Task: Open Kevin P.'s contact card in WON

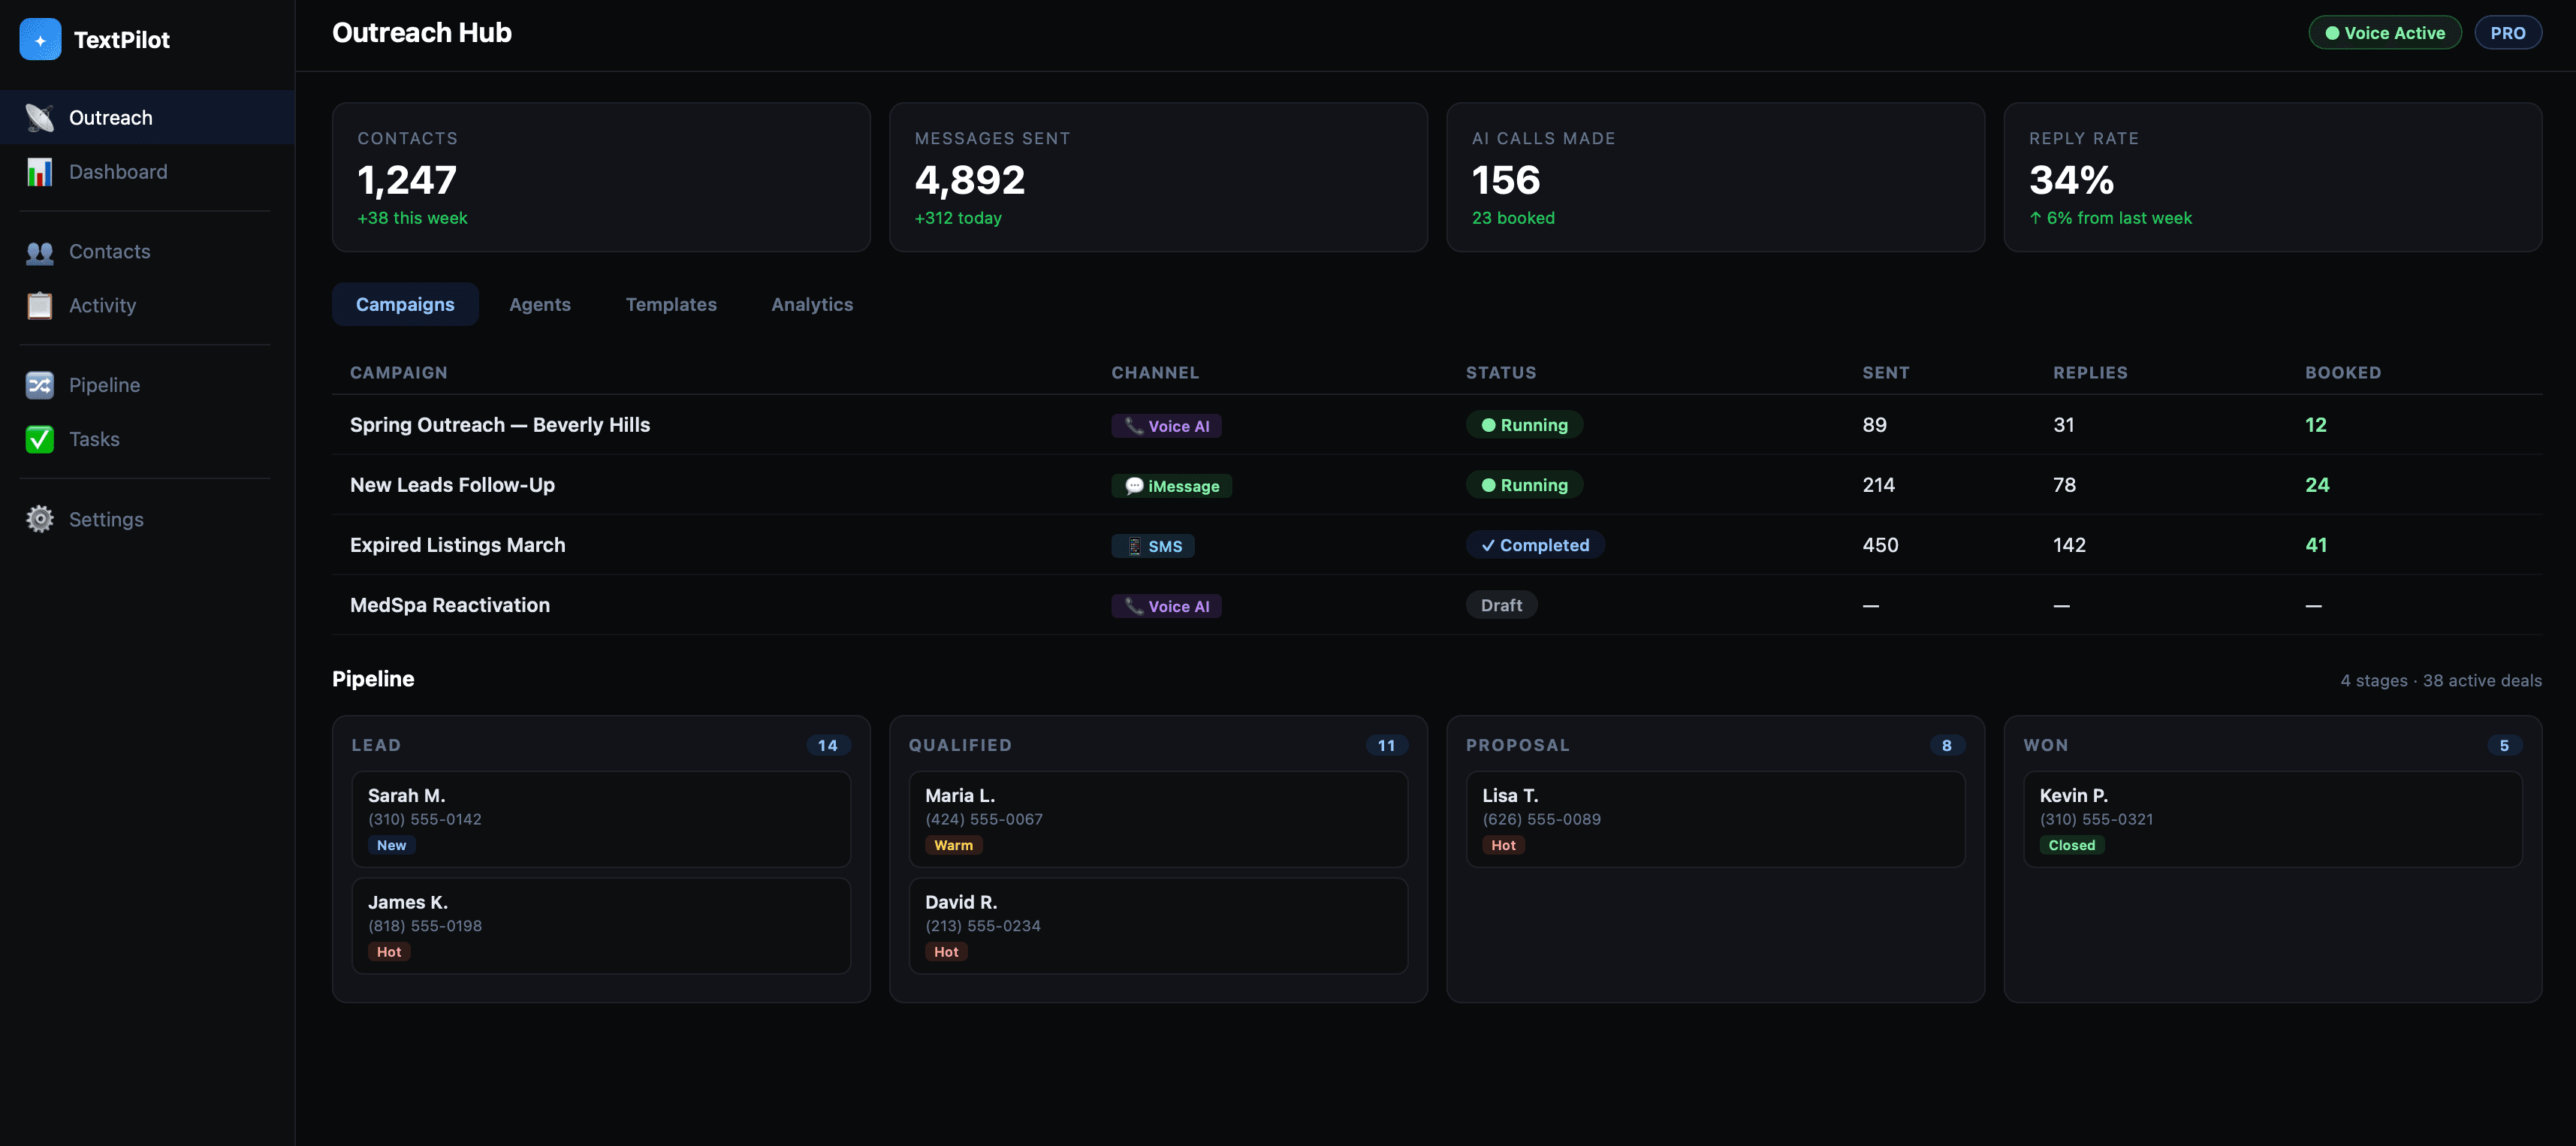Action: [2273, 818]
